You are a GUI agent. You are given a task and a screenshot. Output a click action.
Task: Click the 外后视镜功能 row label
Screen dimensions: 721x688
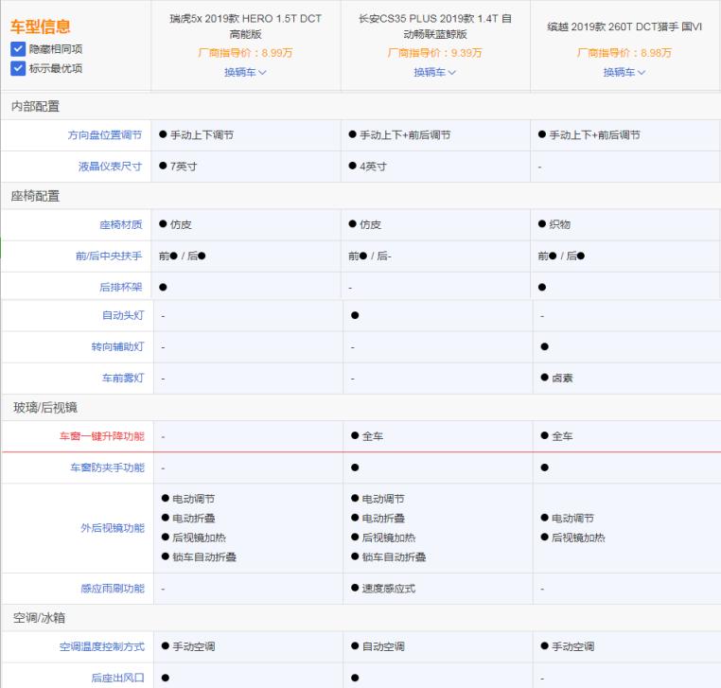point(113,527)
